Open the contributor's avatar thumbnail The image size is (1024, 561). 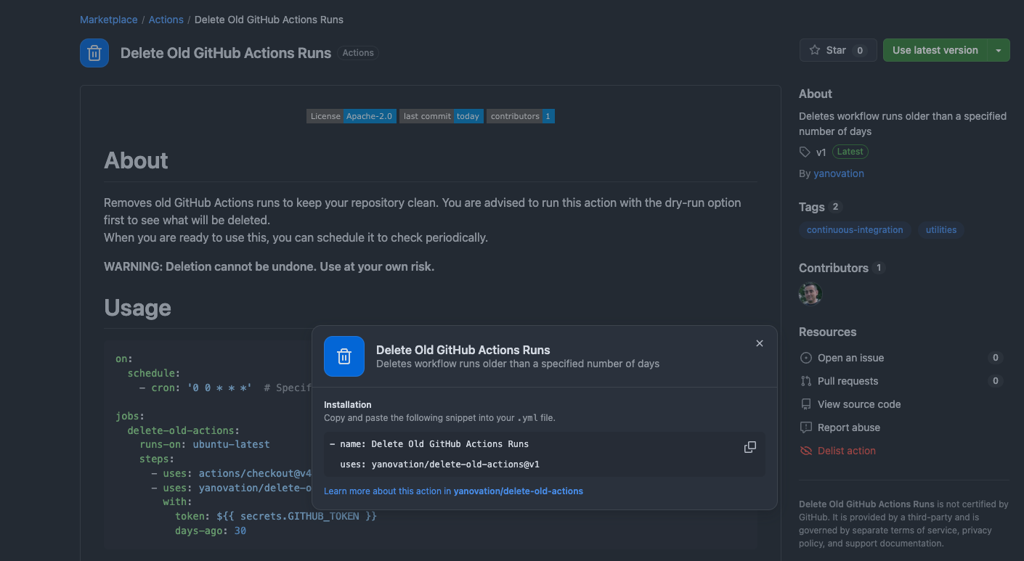pos(810,294)
